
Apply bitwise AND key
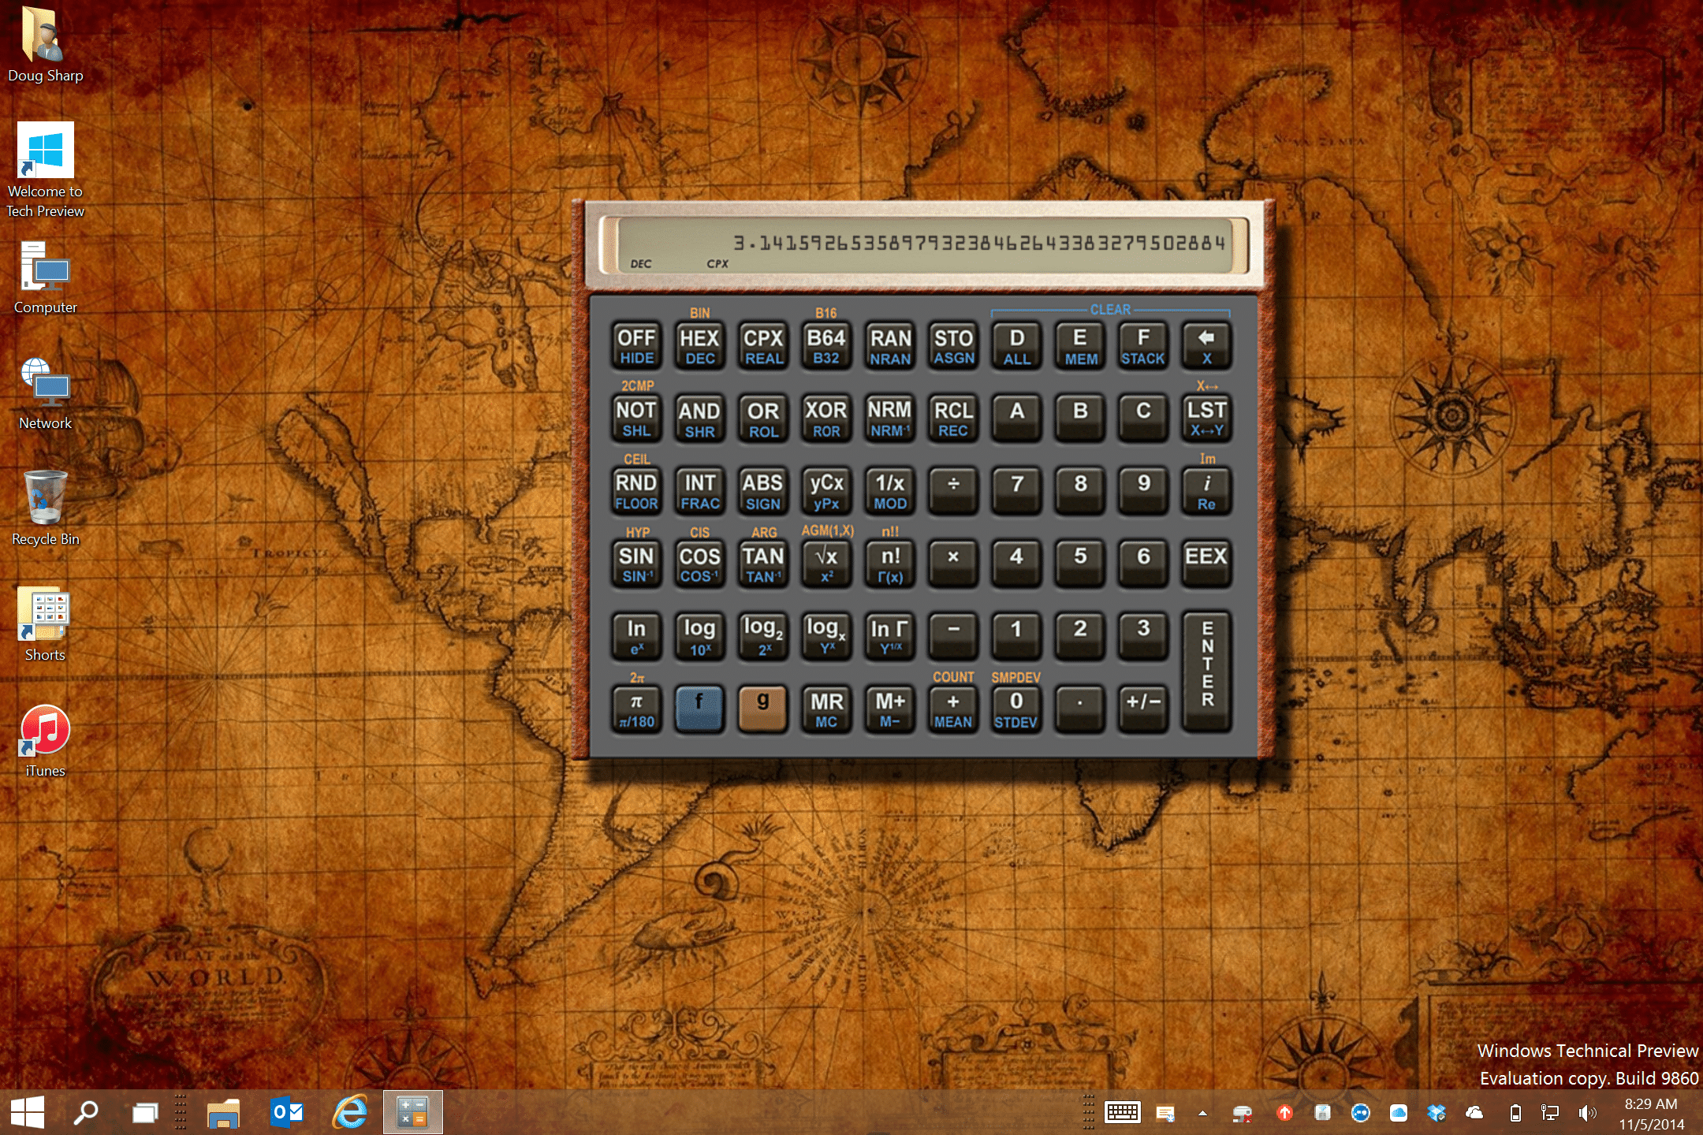pos(699,419)
